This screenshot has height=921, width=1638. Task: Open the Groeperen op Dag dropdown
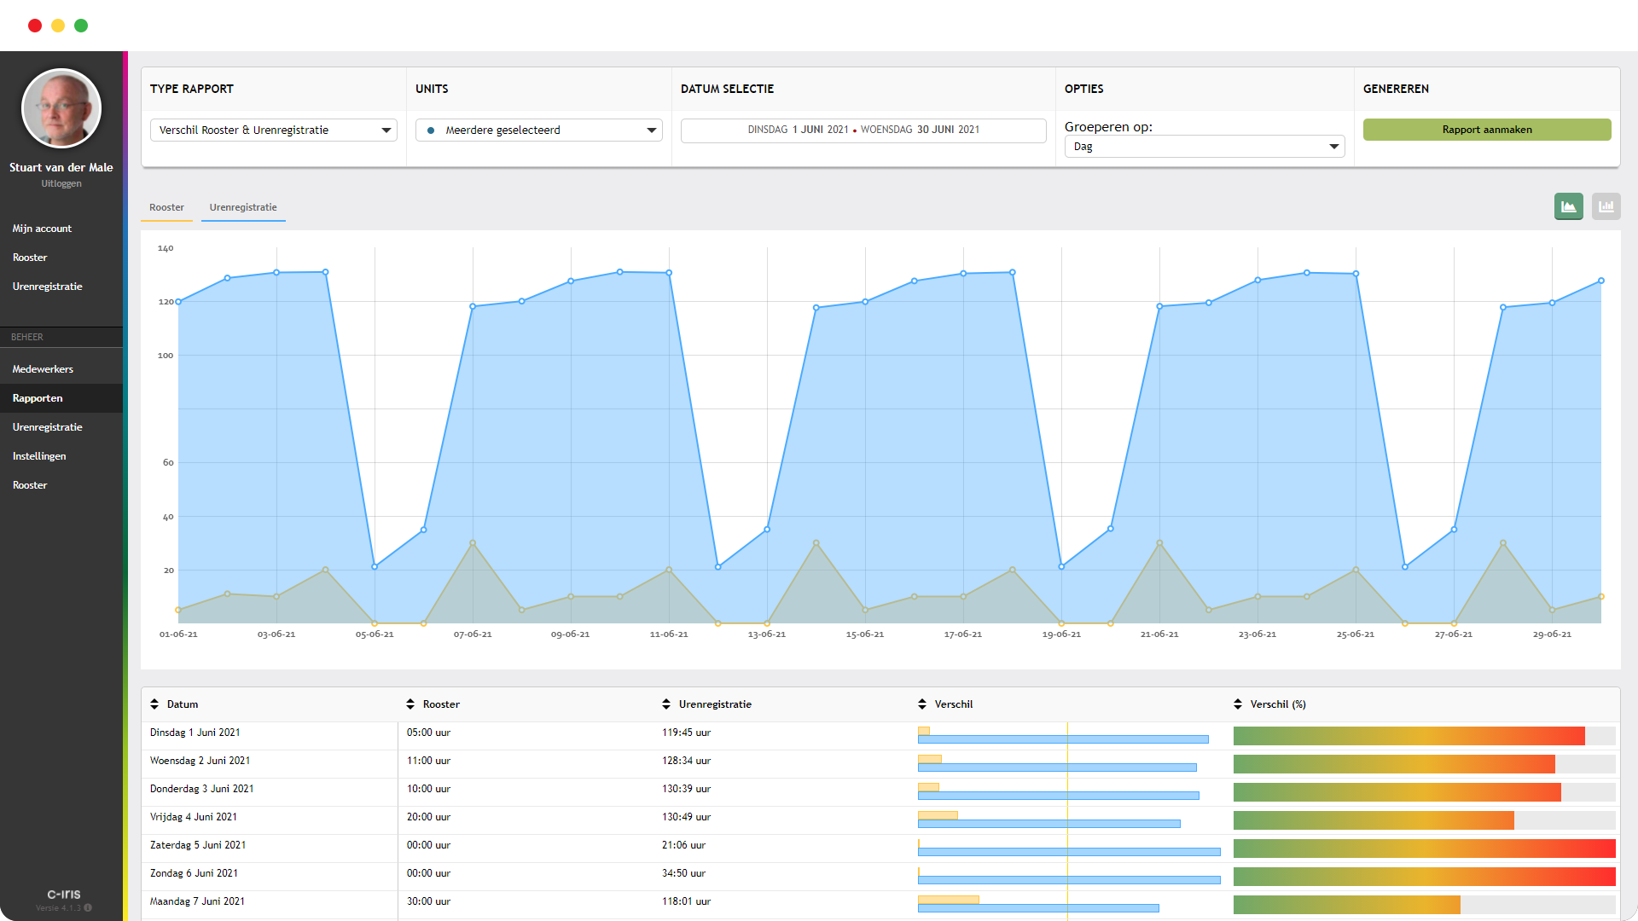[1204, 147]
